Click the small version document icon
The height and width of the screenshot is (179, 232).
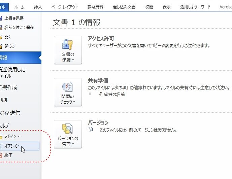pyautogui.click(x=90, y=130)
